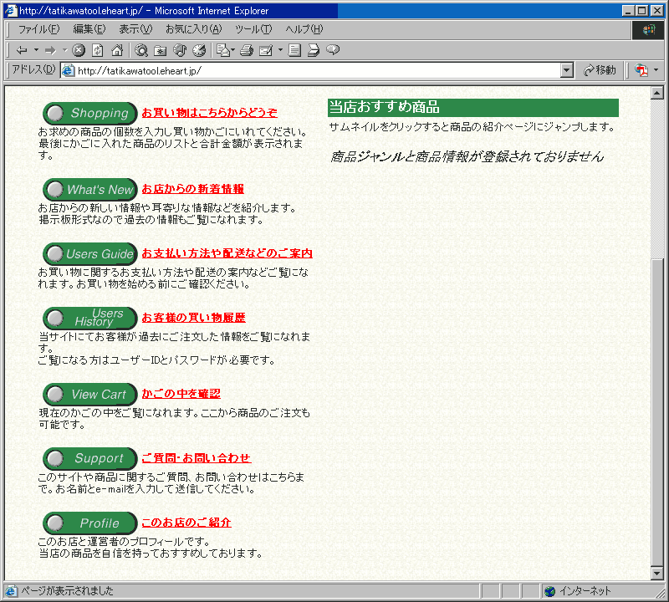Open the Messenger speech bubble icon
The height and width of the screenshot is (602, 669).
pyautogui.click(x=333, y=50)
